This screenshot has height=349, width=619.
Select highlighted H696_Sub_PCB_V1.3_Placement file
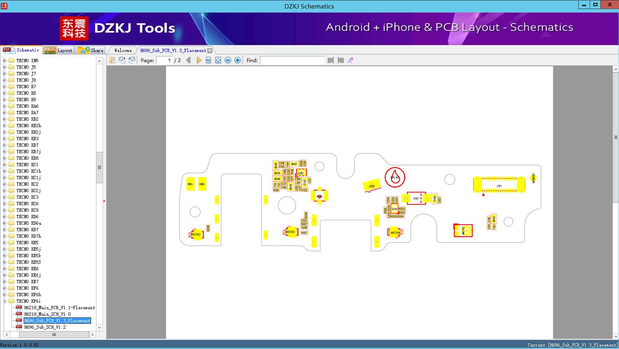tap(57, 321)
